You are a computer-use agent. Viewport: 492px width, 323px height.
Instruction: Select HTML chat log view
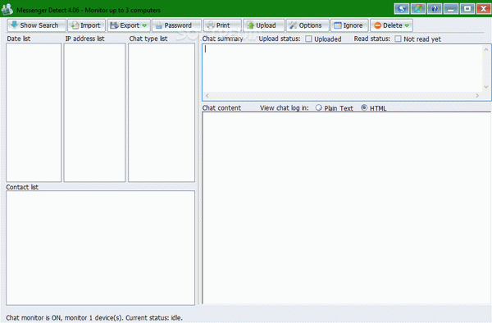point(364,107)
